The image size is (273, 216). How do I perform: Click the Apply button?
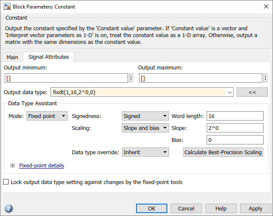click(x=255, y=208)
